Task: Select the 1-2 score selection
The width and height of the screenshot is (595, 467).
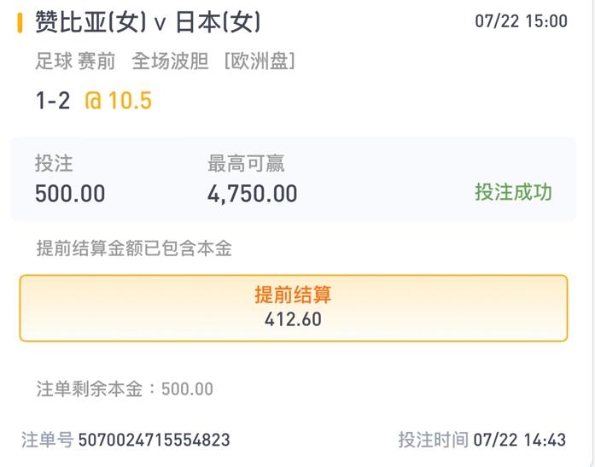Action: [x=52, y=101]
